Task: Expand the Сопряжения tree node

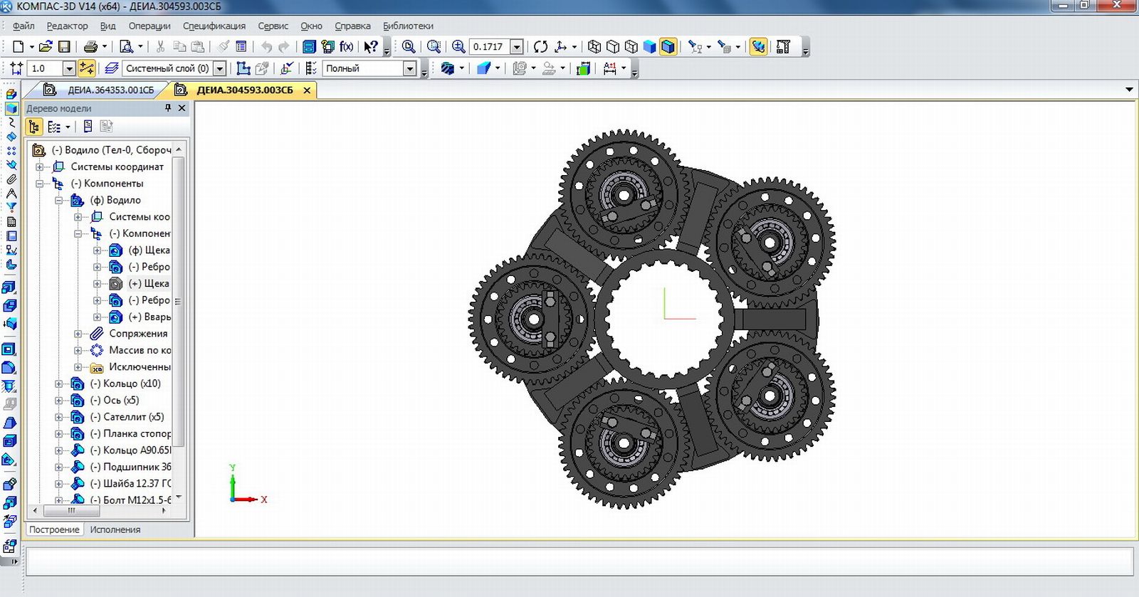Action: pos(78,334)
